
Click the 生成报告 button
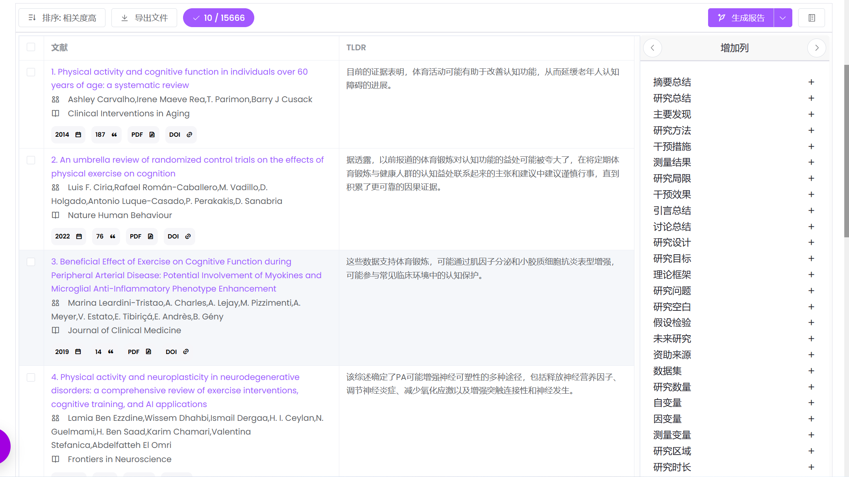click(740, 18)
